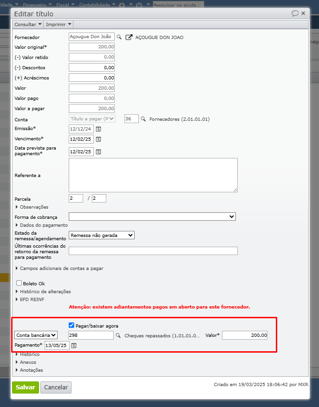Click the comment bubble icon in dialog header
Image resolution: width=319 pixels, height=407 pixels.
295,13
